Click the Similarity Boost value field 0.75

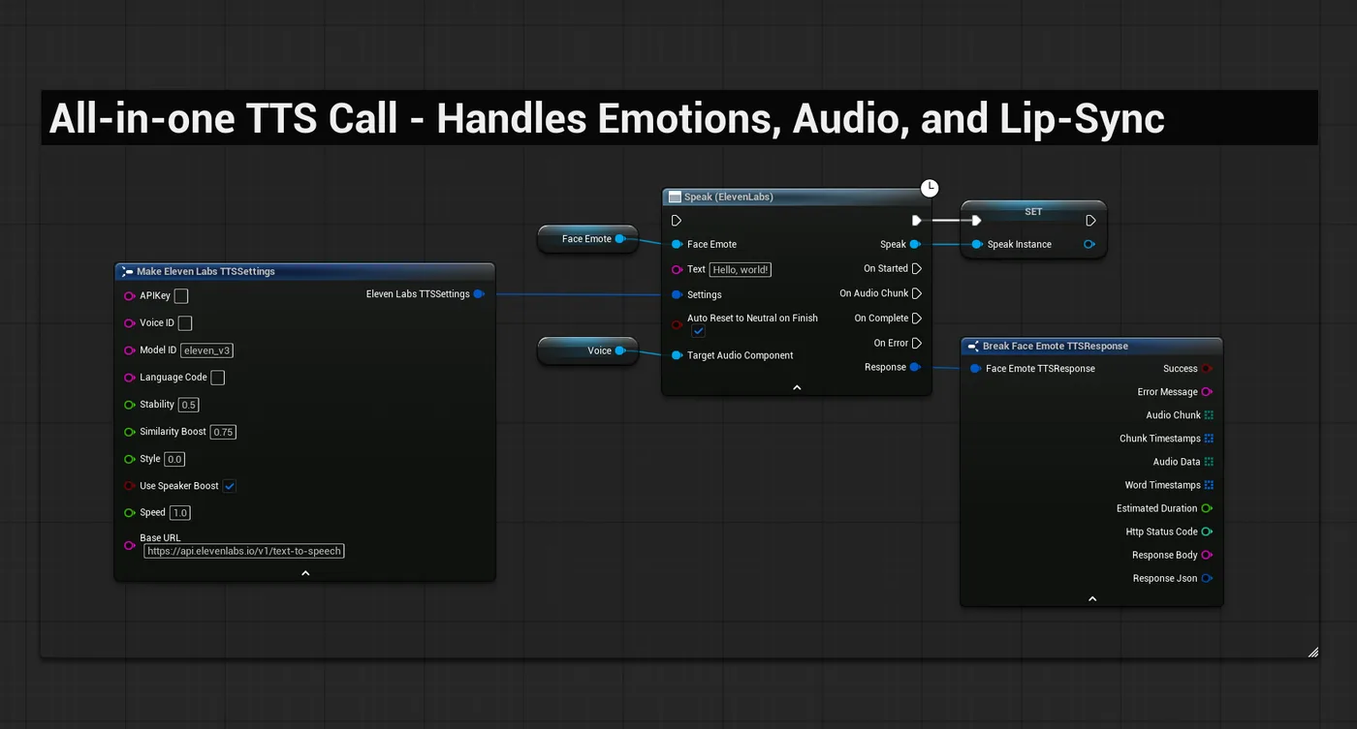[224, 432]
